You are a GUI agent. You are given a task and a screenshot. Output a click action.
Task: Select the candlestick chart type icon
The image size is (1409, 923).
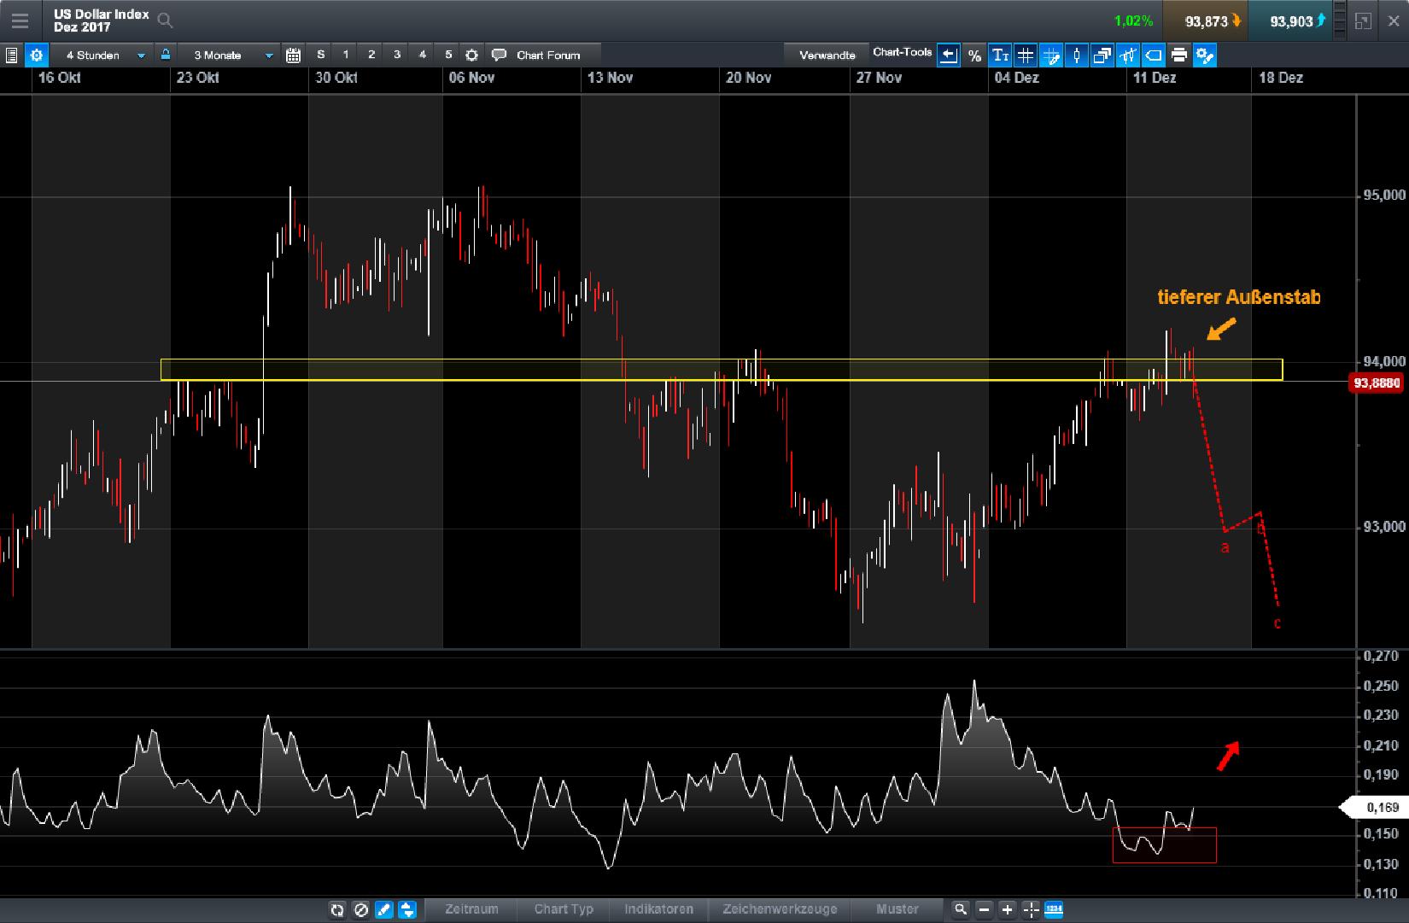(1077, 55)
